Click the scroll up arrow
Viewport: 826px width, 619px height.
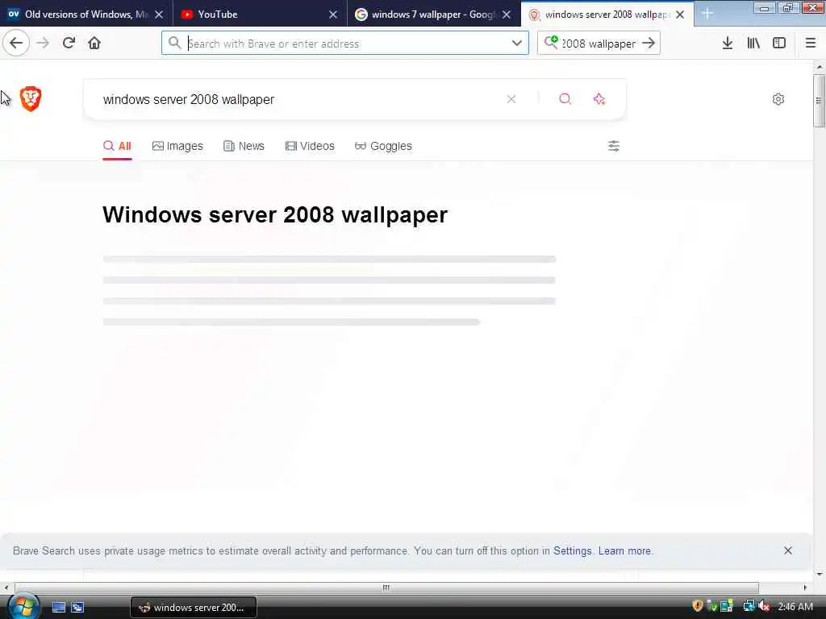click(820, 67)
